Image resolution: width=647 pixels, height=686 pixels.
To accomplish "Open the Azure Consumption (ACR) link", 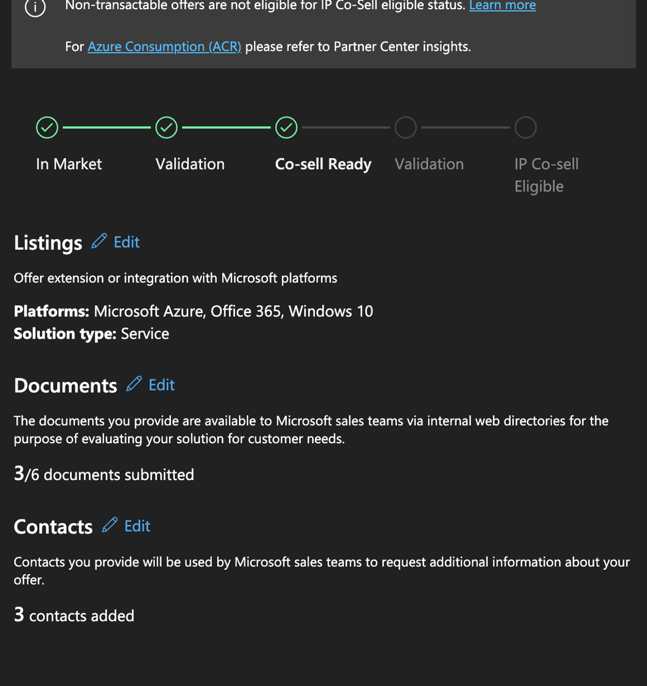I will point(164,46).
